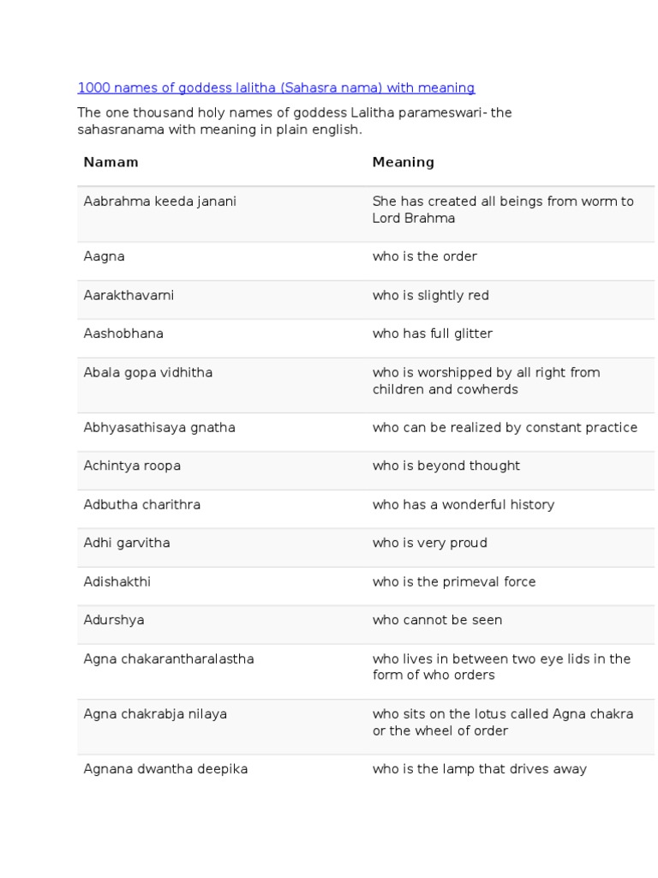Click the Aashobhana name cell

click(123, 334)
